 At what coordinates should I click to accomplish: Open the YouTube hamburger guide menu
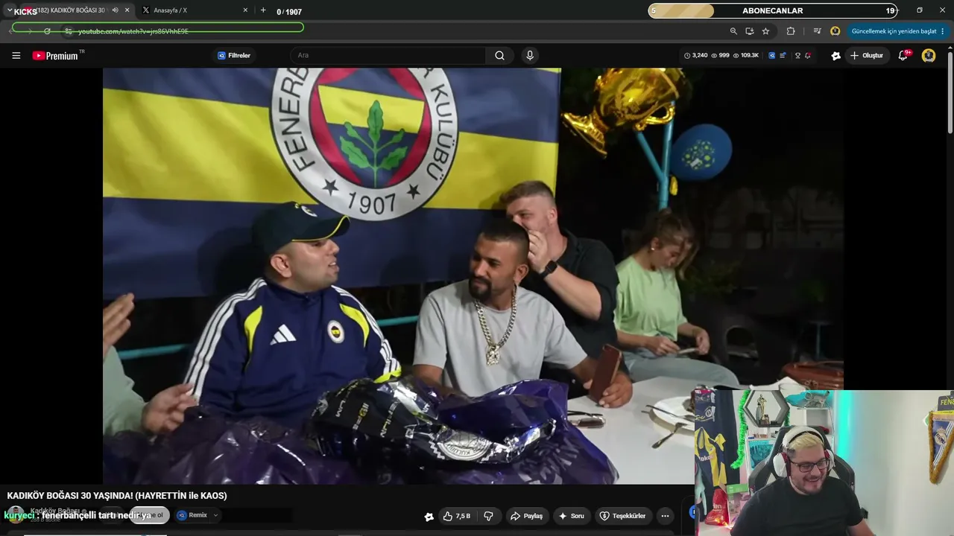[x=16, y=56]
